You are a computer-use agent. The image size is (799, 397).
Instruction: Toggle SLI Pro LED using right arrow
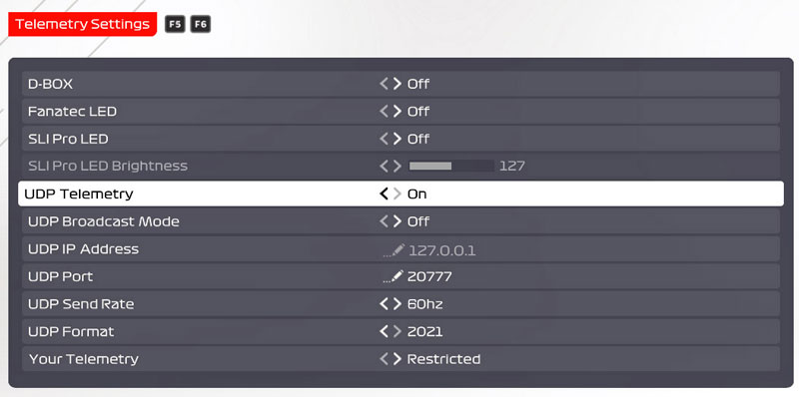398,139
